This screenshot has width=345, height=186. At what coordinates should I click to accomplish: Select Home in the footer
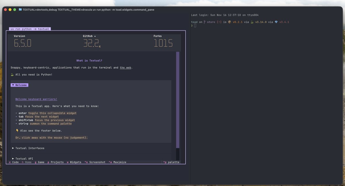point(26,162)
